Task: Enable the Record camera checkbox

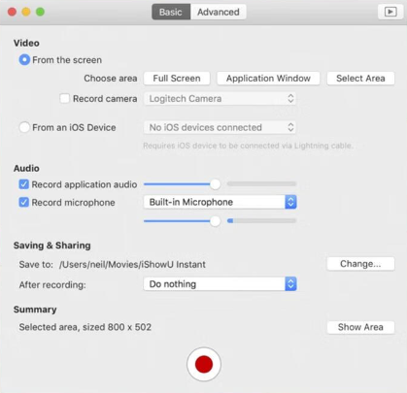Action: [65, 98]
